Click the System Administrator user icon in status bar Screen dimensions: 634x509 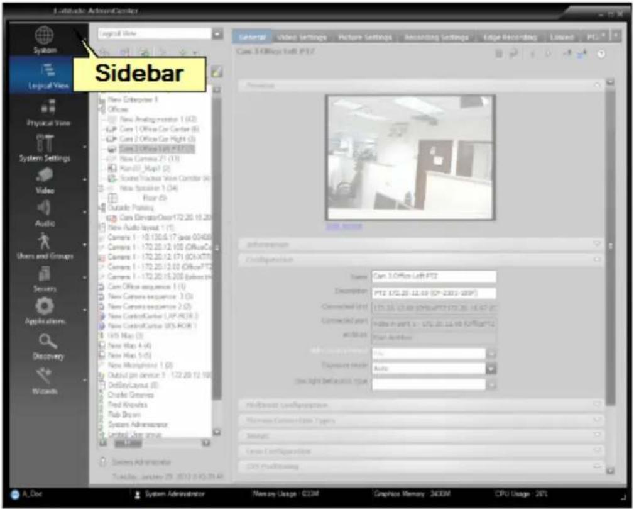coord(138,494)
